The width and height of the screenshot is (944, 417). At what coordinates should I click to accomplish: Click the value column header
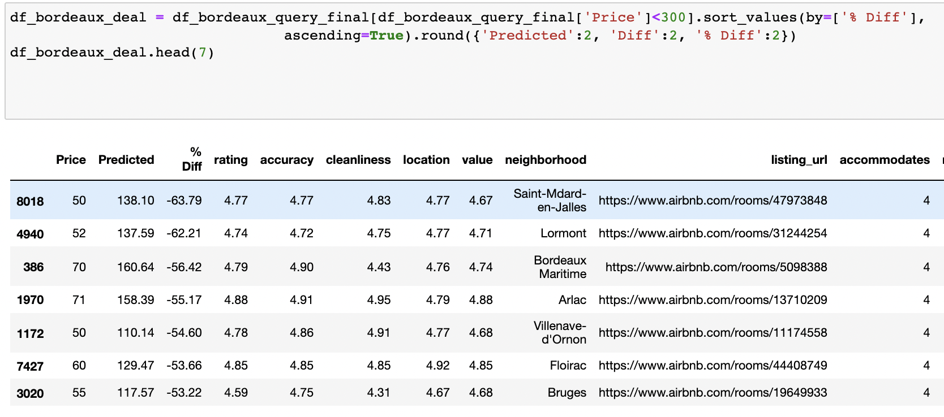click(477, 160)
